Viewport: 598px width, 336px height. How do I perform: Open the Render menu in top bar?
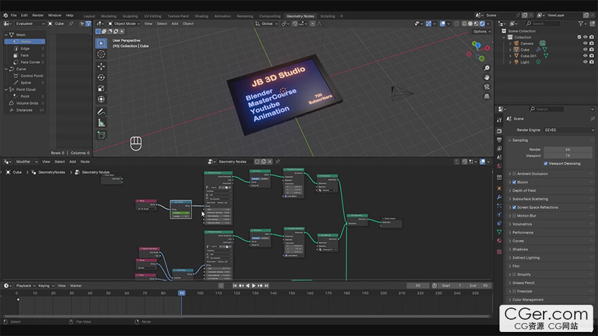pos(38,15)
